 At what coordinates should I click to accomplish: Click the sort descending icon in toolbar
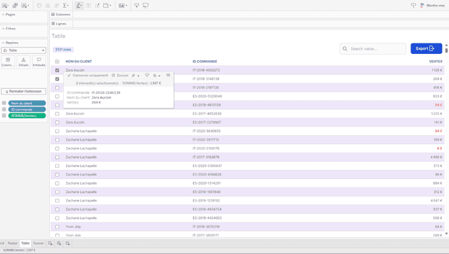(56, 6)
